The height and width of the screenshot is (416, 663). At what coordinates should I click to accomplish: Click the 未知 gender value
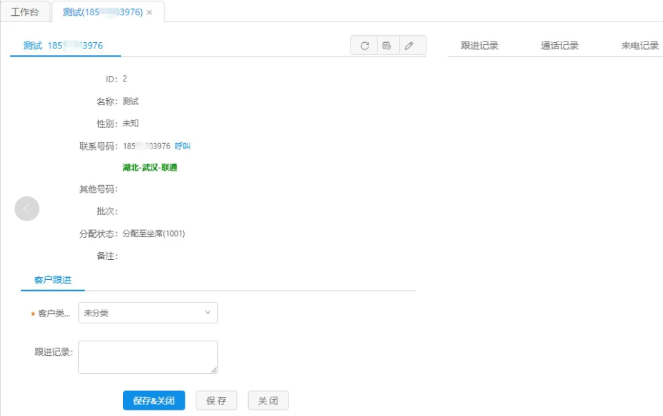131,124
